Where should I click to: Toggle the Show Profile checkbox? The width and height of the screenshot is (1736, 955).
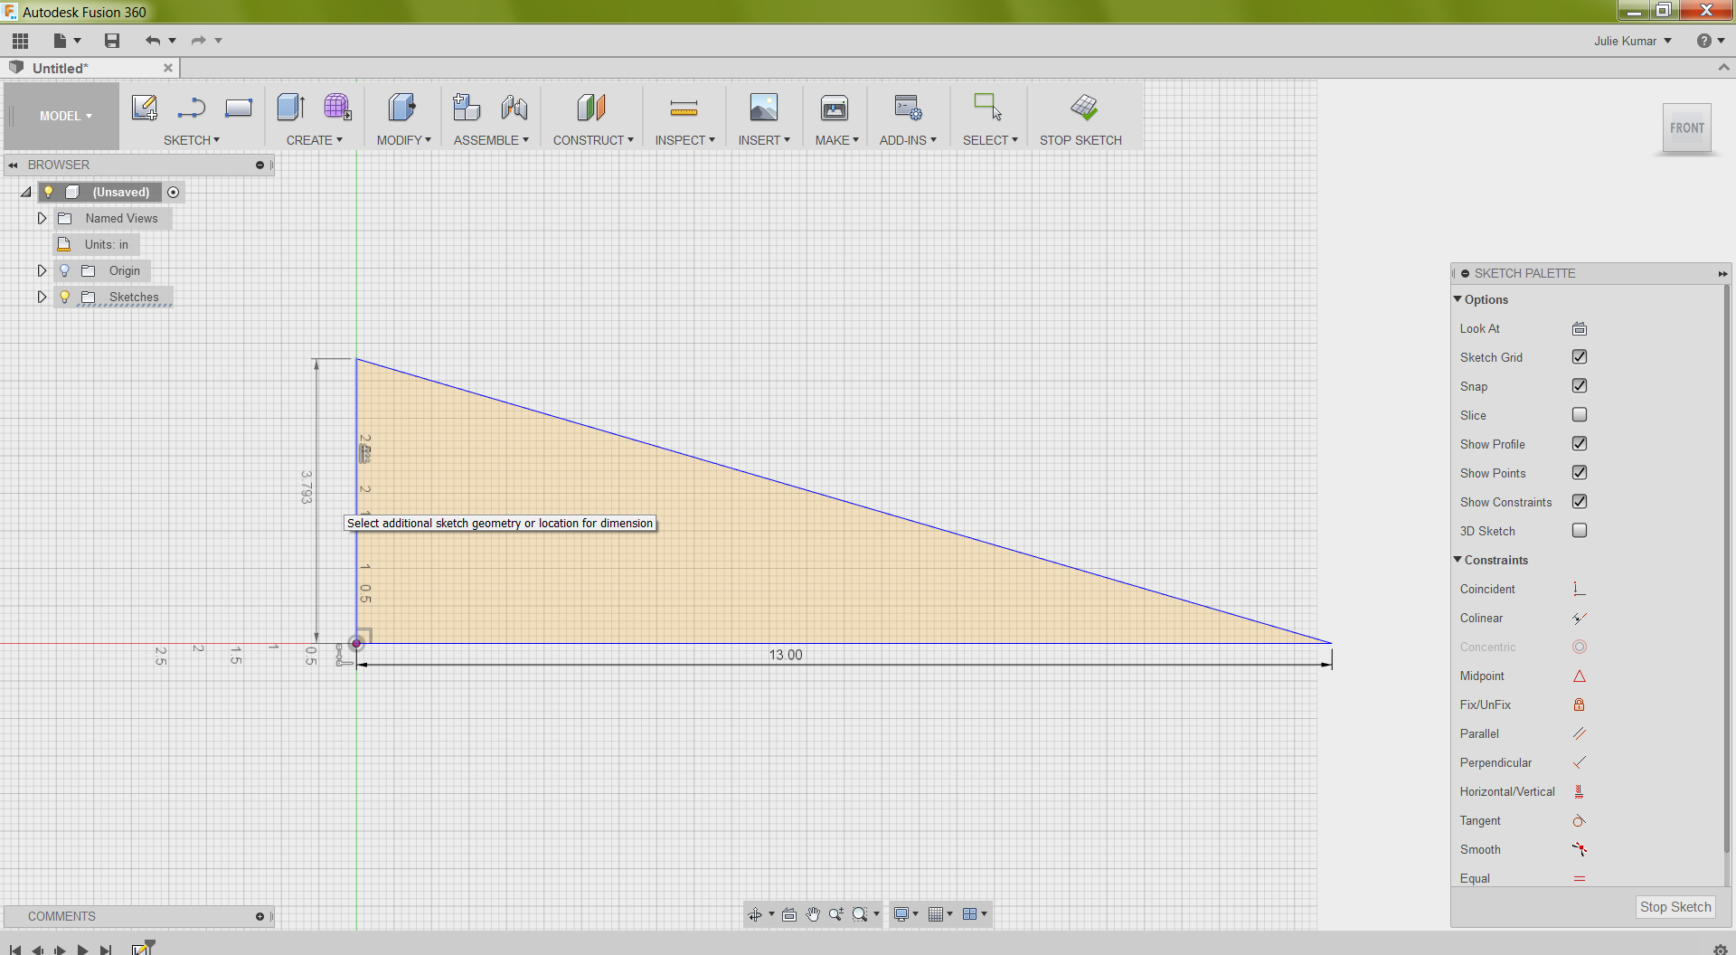click(1580, 444)
